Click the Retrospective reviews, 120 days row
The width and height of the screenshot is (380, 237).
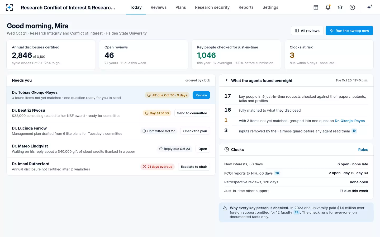[x=296, y=182]
